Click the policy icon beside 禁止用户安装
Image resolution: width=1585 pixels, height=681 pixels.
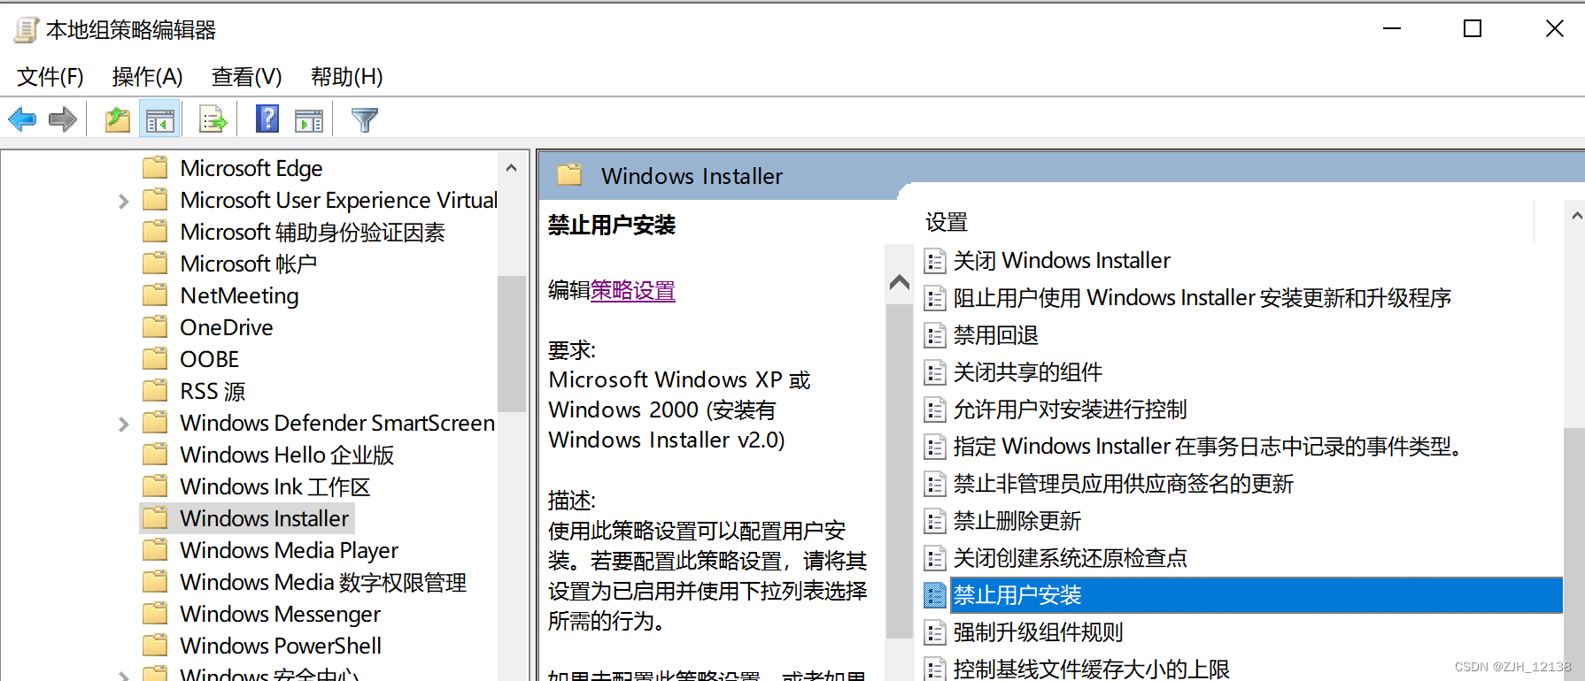pos(935,595)
